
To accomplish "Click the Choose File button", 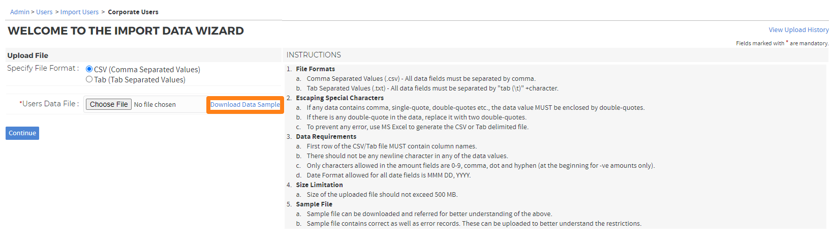I will click(109, 104).
